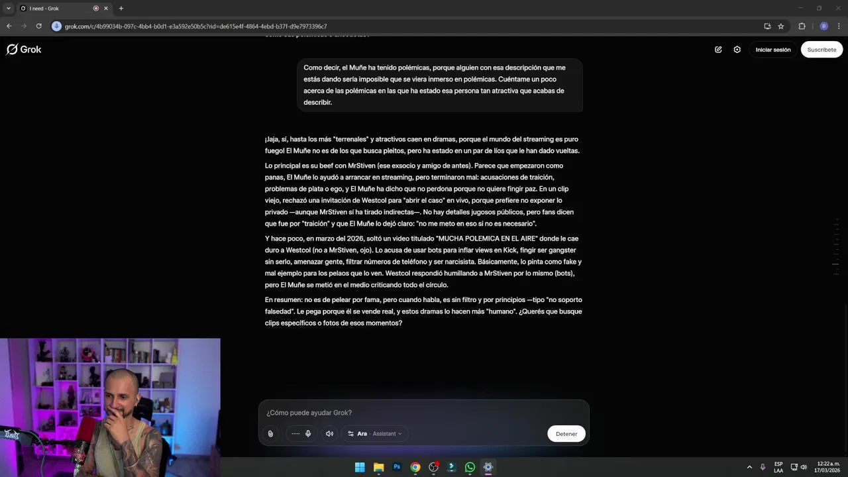Activate the microphone voice input
The width and height of the screenshot is (848, 477).
[308, 434]
